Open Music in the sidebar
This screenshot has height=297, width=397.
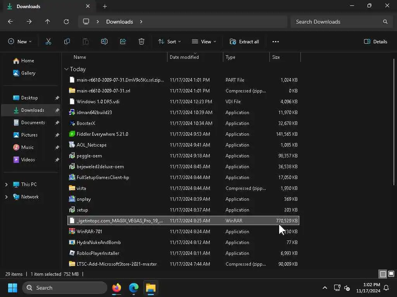28,147
